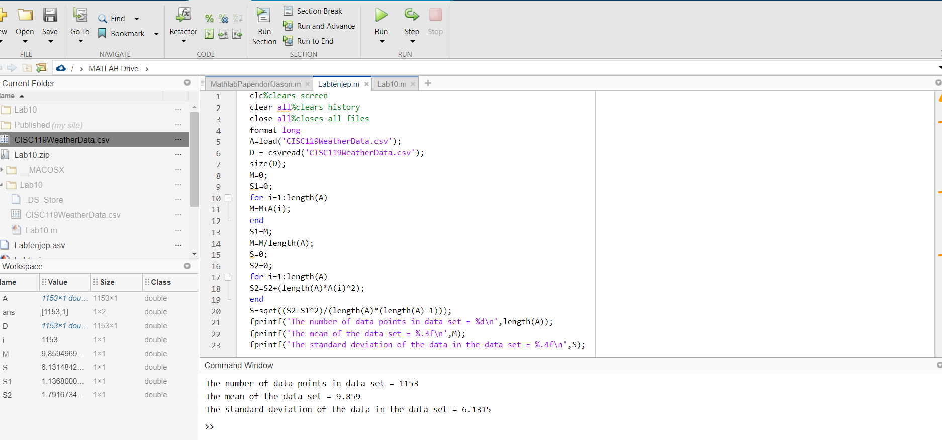Sort workspace by the Size column
The height and width of the screenshot is (440, 942).
[117, 282]
